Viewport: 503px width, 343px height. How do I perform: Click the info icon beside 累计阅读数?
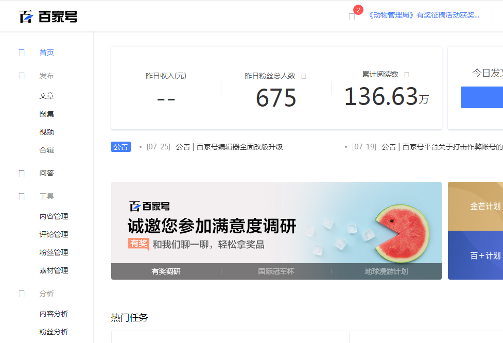(x=407, y=75)
